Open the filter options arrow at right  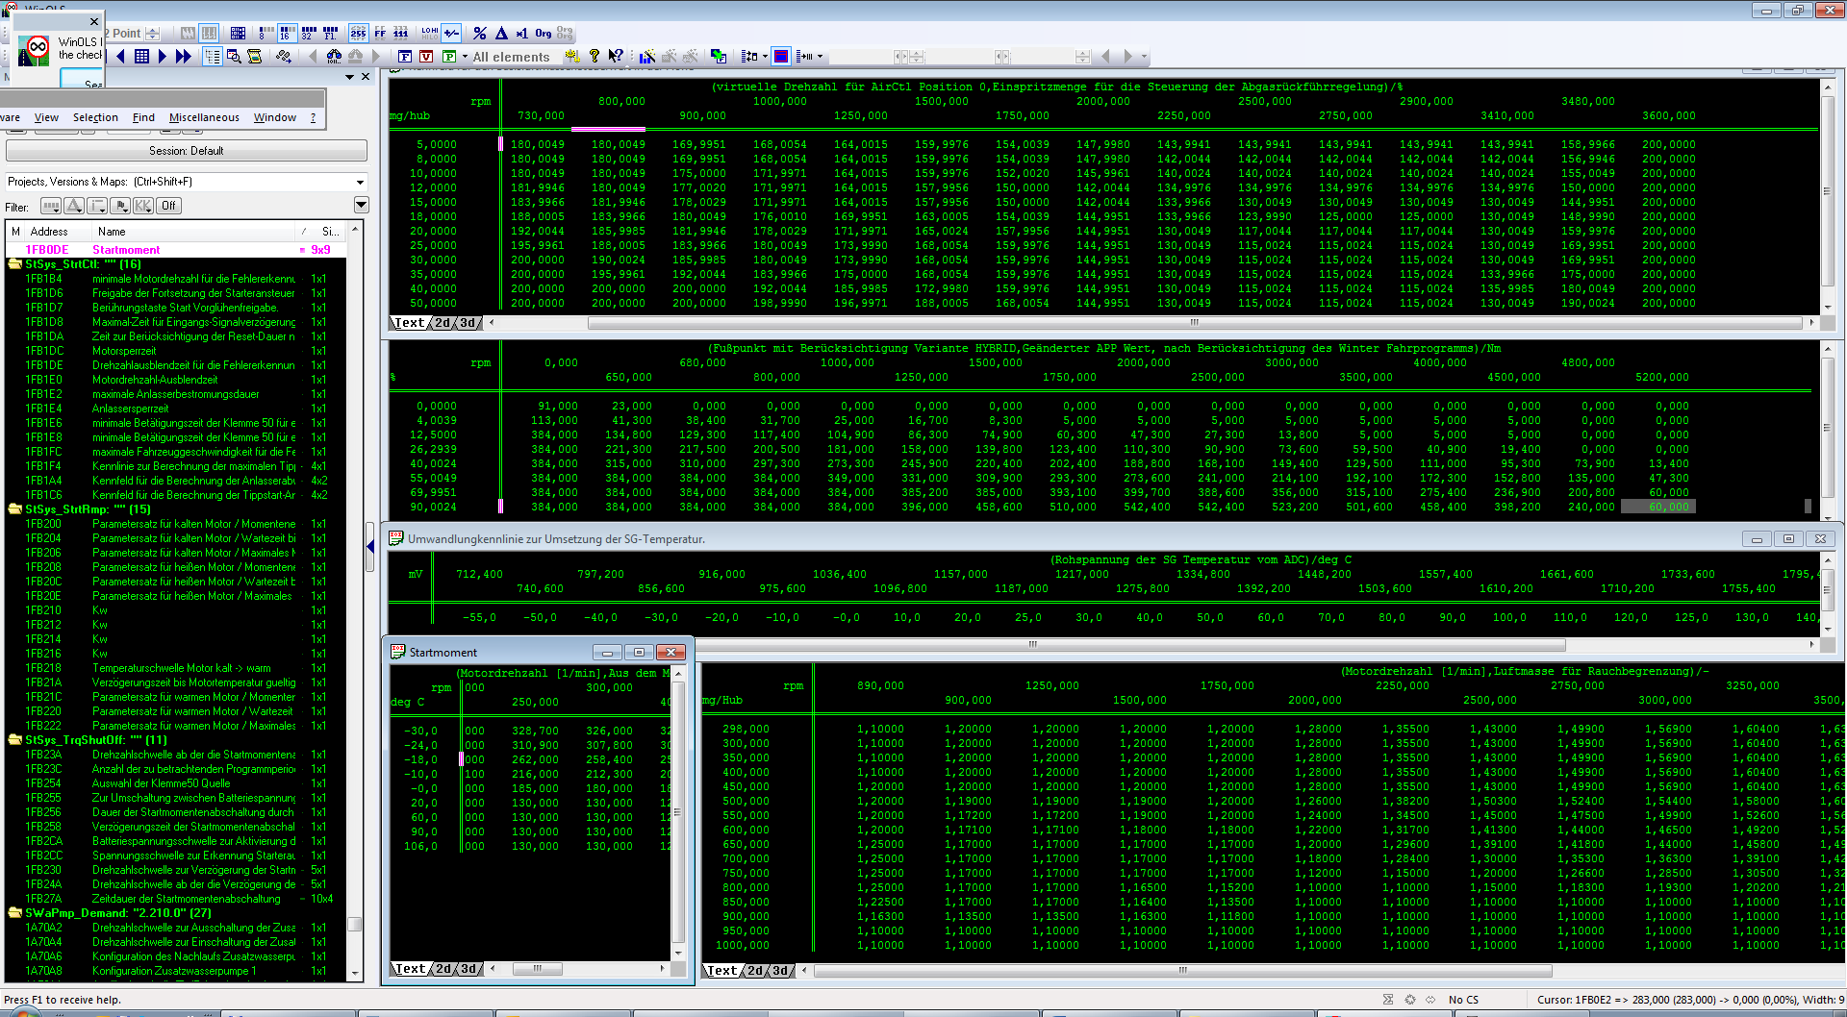tap(362, 205)
